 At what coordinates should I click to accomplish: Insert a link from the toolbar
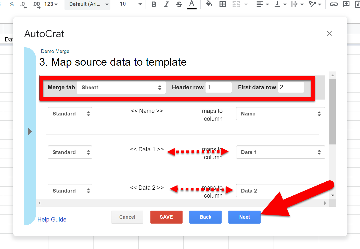pyautogui.click(x=334, y=4)
